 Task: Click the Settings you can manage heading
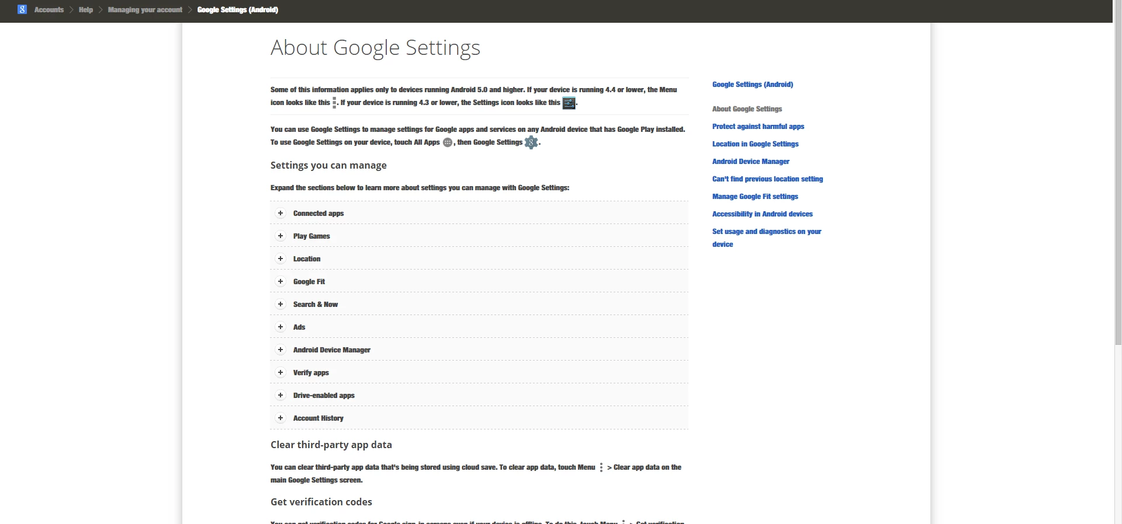[328, 165]
